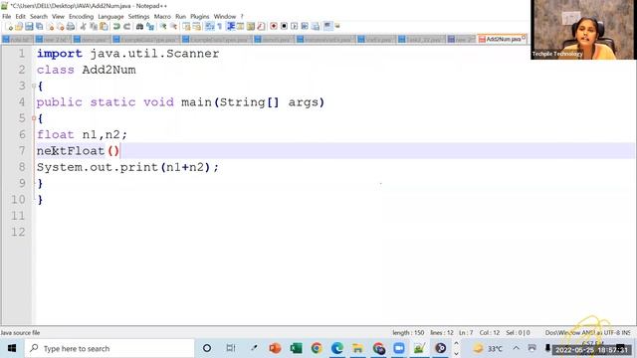Screen dimensions: 637x358
Task: Show hidden system tray icons chevron
Action: tap(516, 348)
